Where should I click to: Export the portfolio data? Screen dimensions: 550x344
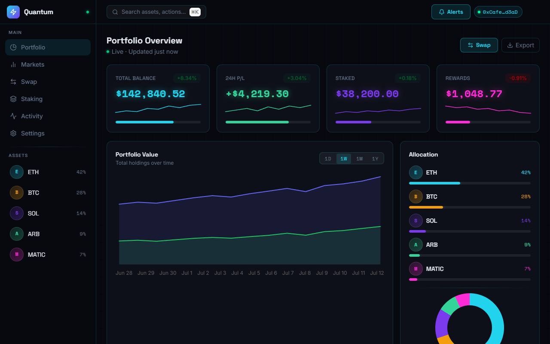pos(520,45)
